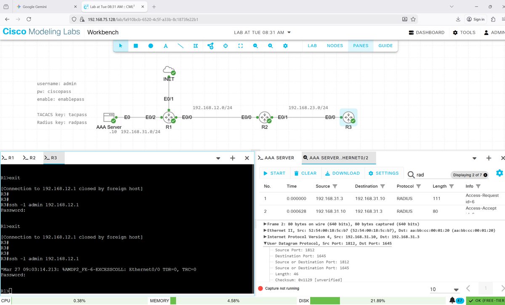The image size is (505, 305).
Task: Select router R1 on the canvas
Action: (x=169, y=117)
